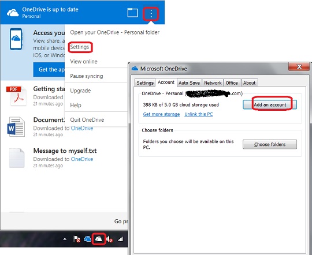Open the OneDrive folder icon in header
312x255 pixels.
pos(133,13)
